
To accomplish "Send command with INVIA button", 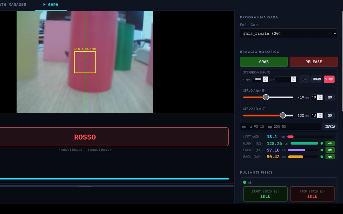I will (330, 127).
